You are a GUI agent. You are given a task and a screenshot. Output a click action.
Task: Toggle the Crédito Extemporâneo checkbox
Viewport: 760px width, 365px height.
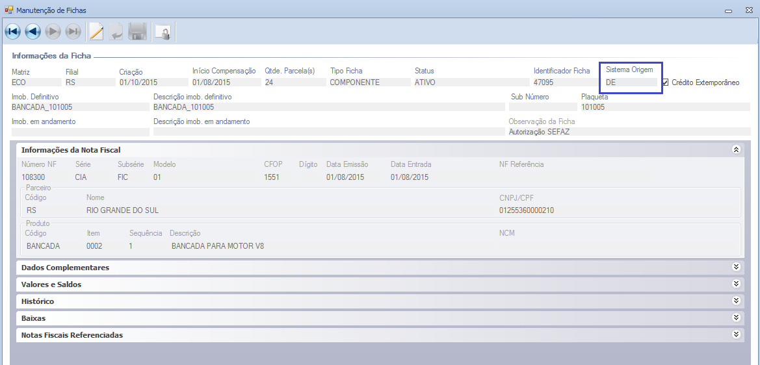coord(665,82)
